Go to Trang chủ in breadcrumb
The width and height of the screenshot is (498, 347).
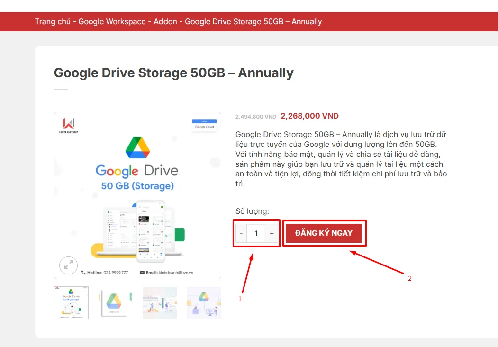click(53, 22)
